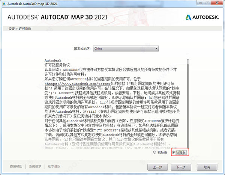The image size is (225, 175).
Task: Click the 取消 (Cancel) button
Action: (207, 167)
